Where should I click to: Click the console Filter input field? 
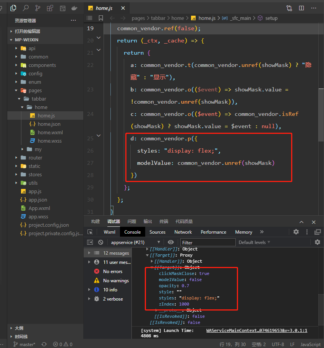click(x=208, y=242)
